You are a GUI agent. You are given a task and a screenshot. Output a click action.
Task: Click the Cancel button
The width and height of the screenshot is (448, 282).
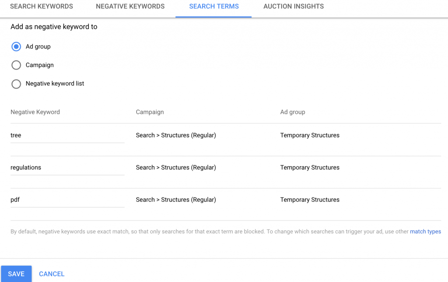click(x=52, y=274)
